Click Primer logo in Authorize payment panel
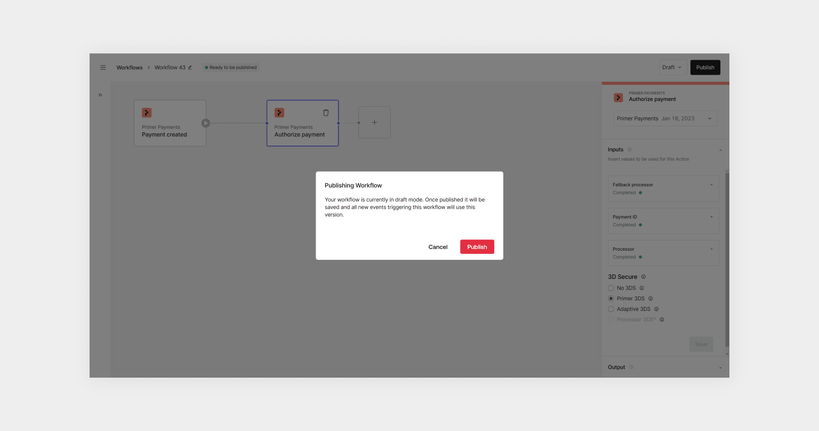 tap(618, 98)
